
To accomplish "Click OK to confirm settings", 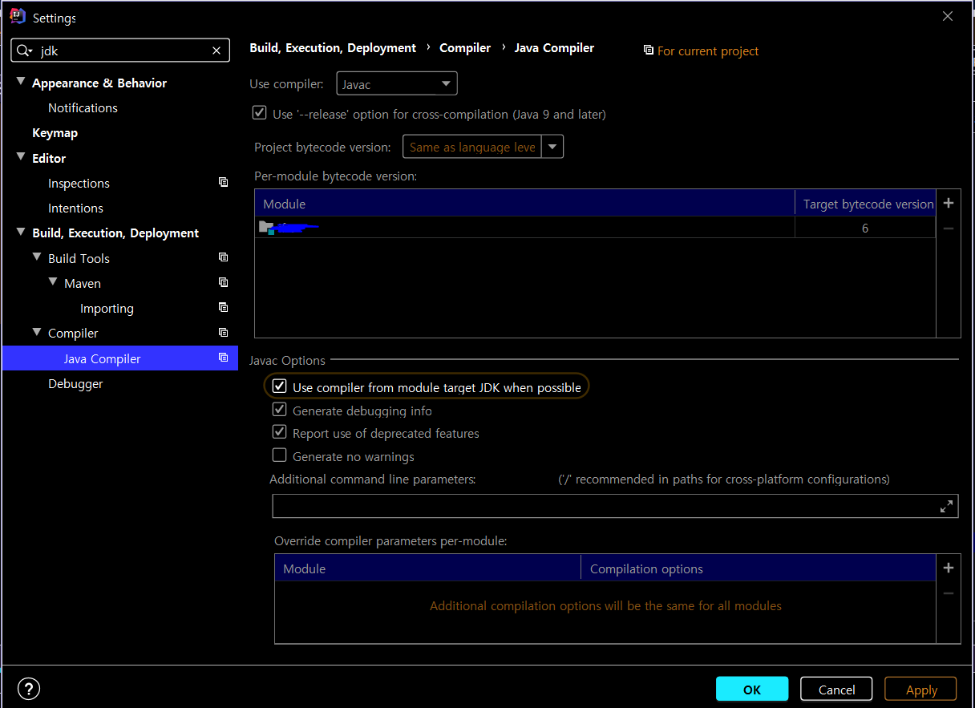I will [x=752, y=689].
